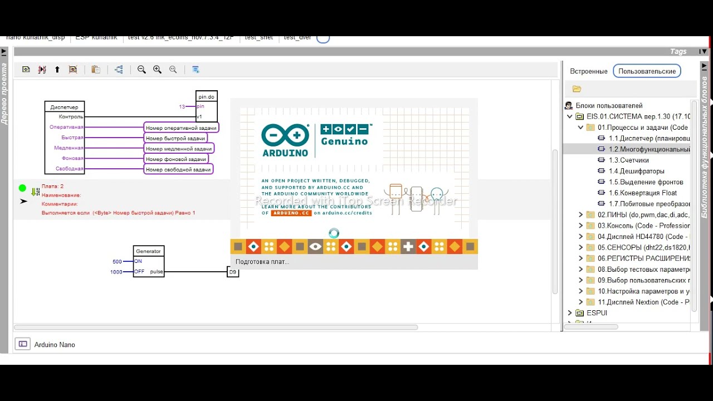Screen dimensions: 713x401
Task: Collapse the left project tree panel arrow
Action: click(x=4, y=52)
